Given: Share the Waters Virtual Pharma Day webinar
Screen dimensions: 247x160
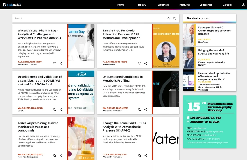Looking at the screenshot, I should tap(61, 63).
